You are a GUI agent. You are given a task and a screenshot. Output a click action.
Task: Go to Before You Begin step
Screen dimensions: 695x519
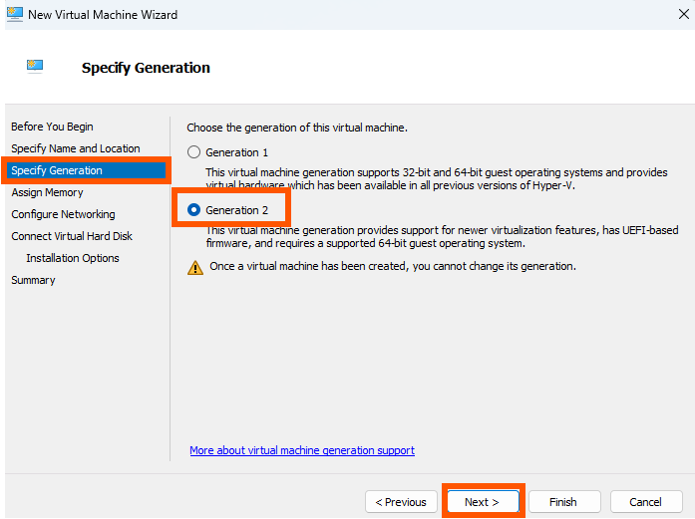point(52,127)
